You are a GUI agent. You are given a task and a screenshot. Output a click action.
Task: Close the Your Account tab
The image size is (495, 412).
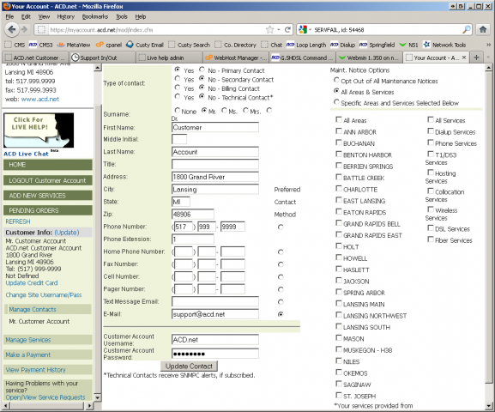pyautogui.click(x=464, y=58)
